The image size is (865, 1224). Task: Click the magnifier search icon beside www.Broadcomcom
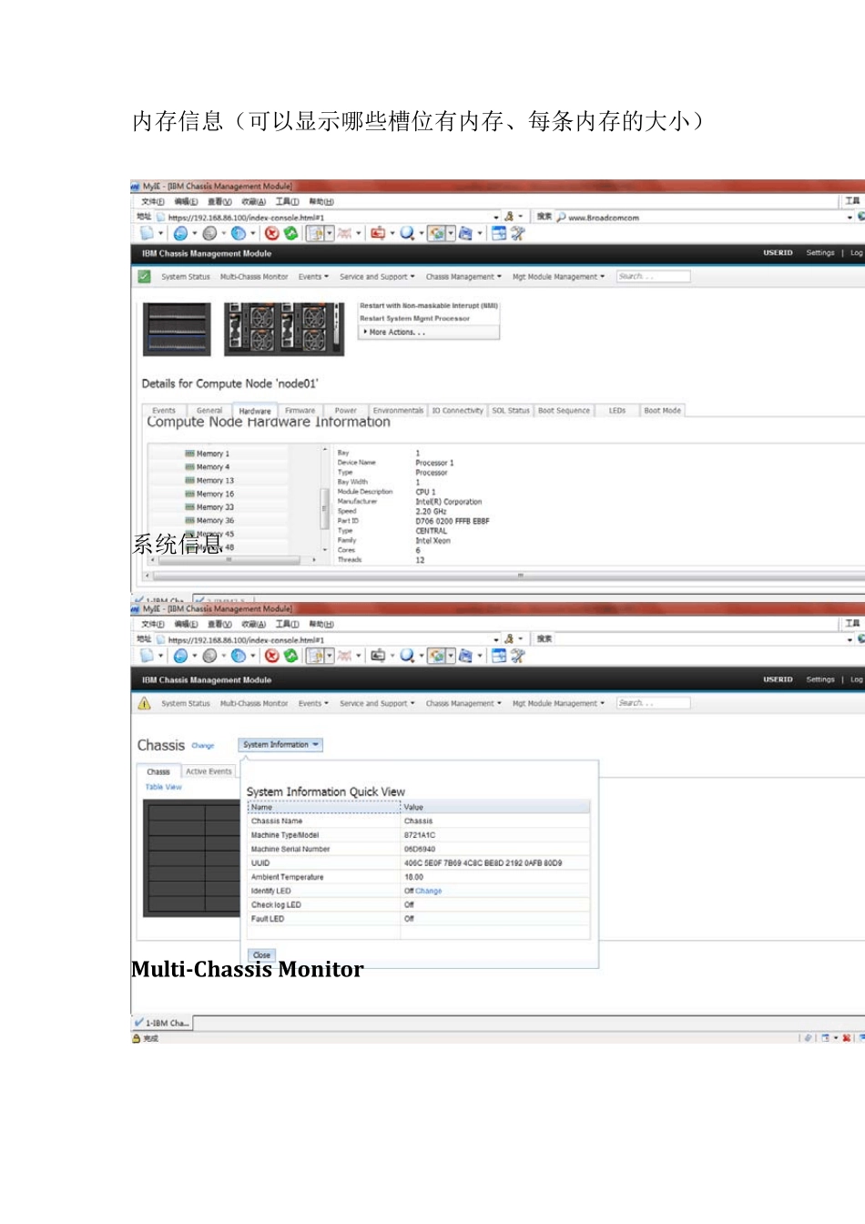pos(561,218)
